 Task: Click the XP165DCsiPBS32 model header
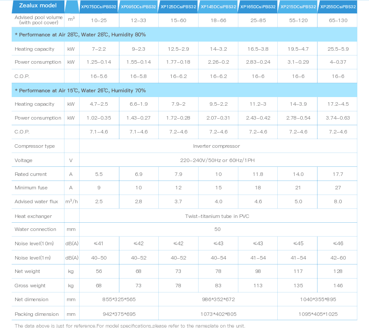258,7
